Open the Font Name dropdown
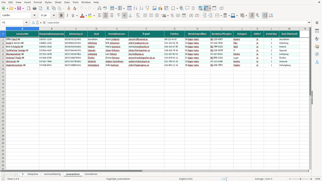This screenshot has height=181, width=322. [34, 16]
